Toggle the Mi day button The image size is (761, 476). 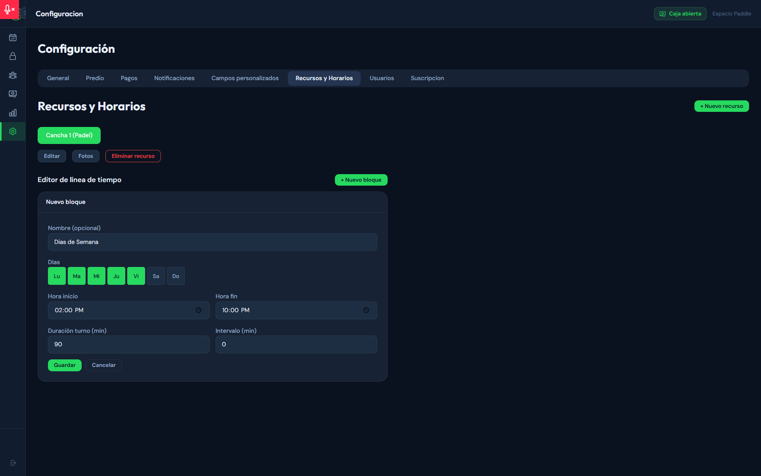point(96,276)
